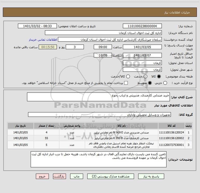Click the buyer organization name field
Viewport: 200px width, 193px height.
103,33
